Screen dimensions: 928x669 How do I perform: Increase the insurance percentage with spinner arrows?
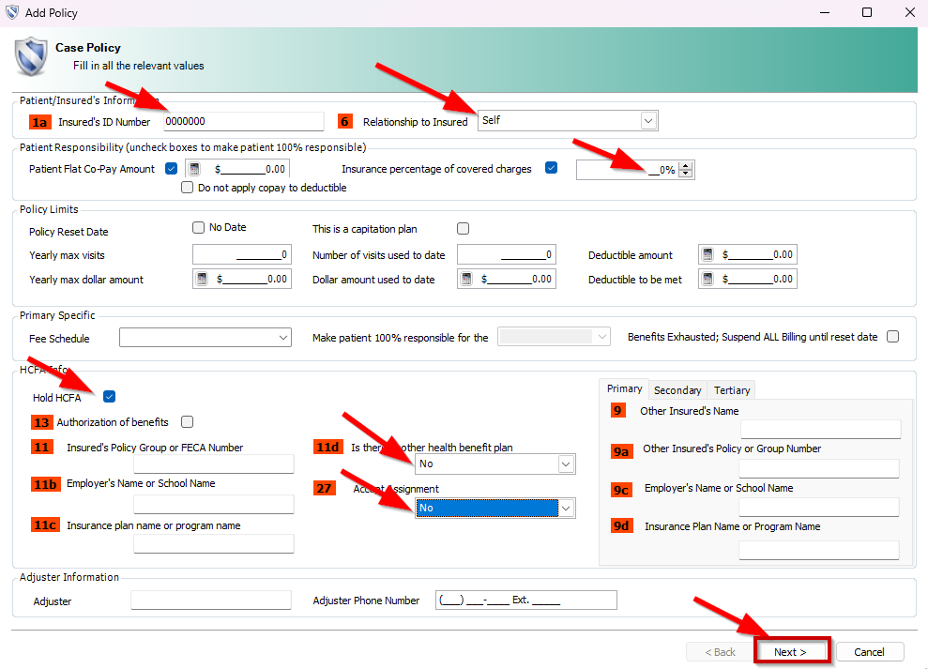click(685, 166)
